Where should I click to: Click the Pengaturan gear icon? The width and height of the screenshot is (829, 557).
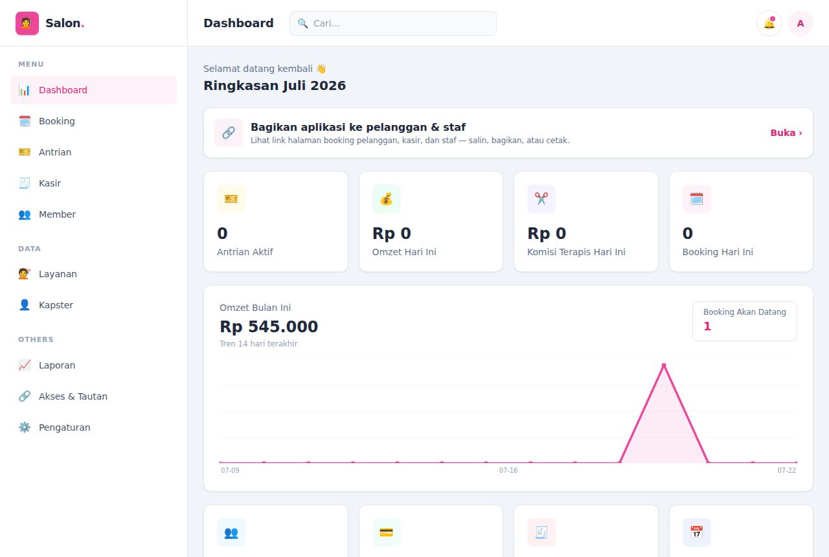tap(25, 427)
